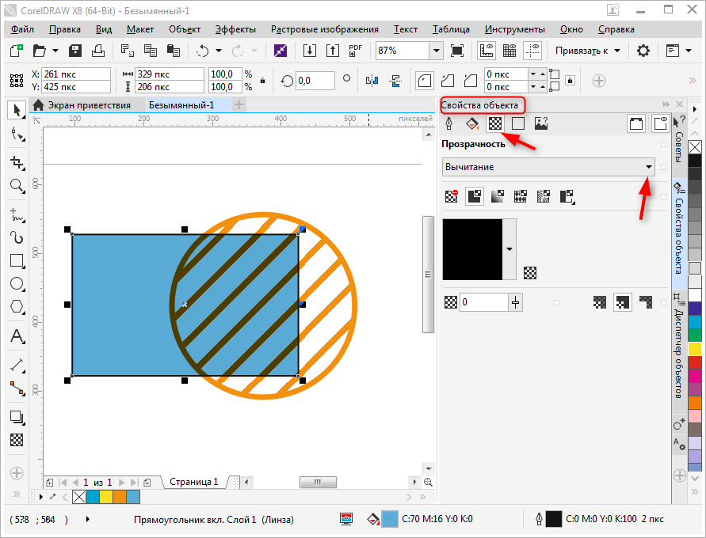Click the transparency value input field
This screenshot has height=538, width=706.
coord(483,302)
